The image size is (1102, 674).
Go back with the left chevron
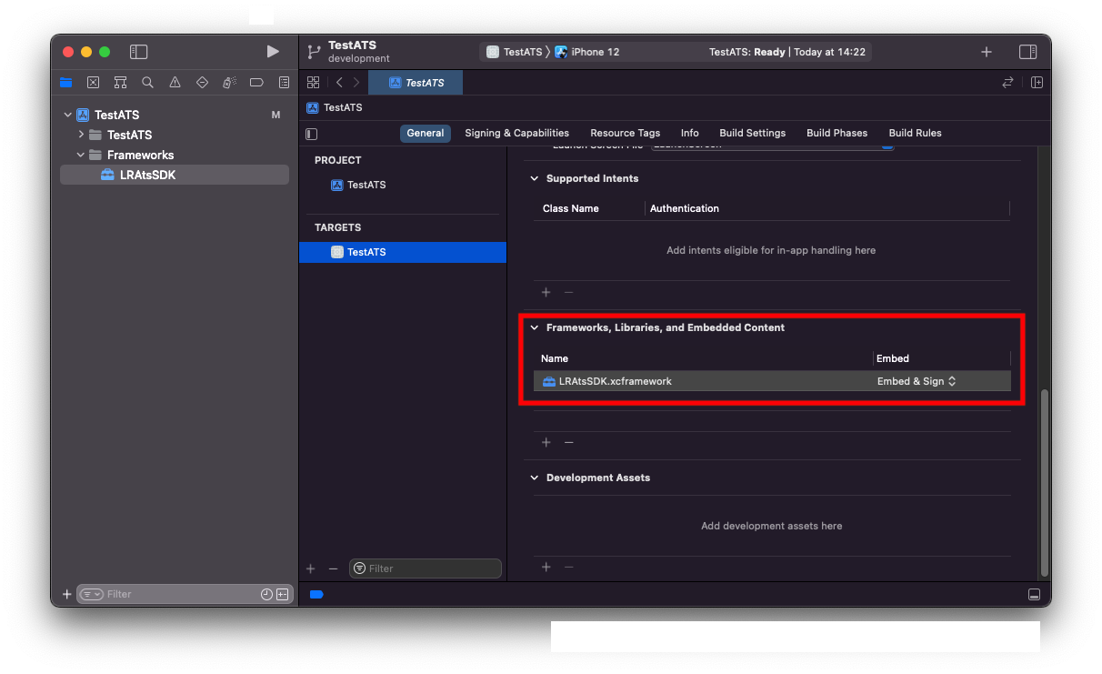coord(339,83)
